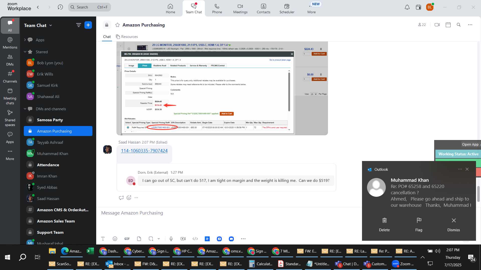Reply to Saad Hassan's message

(x=121, y=198)
